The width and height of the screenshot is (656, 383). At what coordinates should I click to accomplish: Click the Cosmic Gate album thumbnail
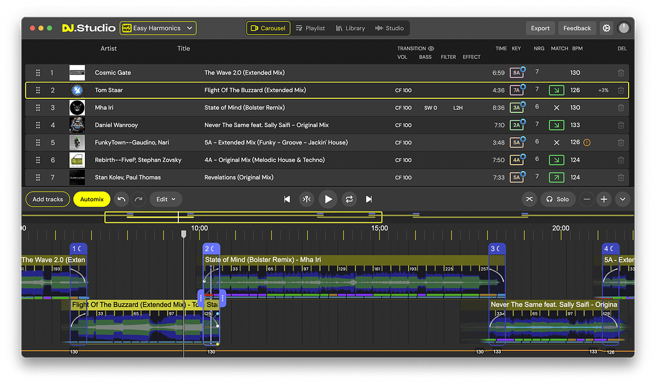coord(77,73)
